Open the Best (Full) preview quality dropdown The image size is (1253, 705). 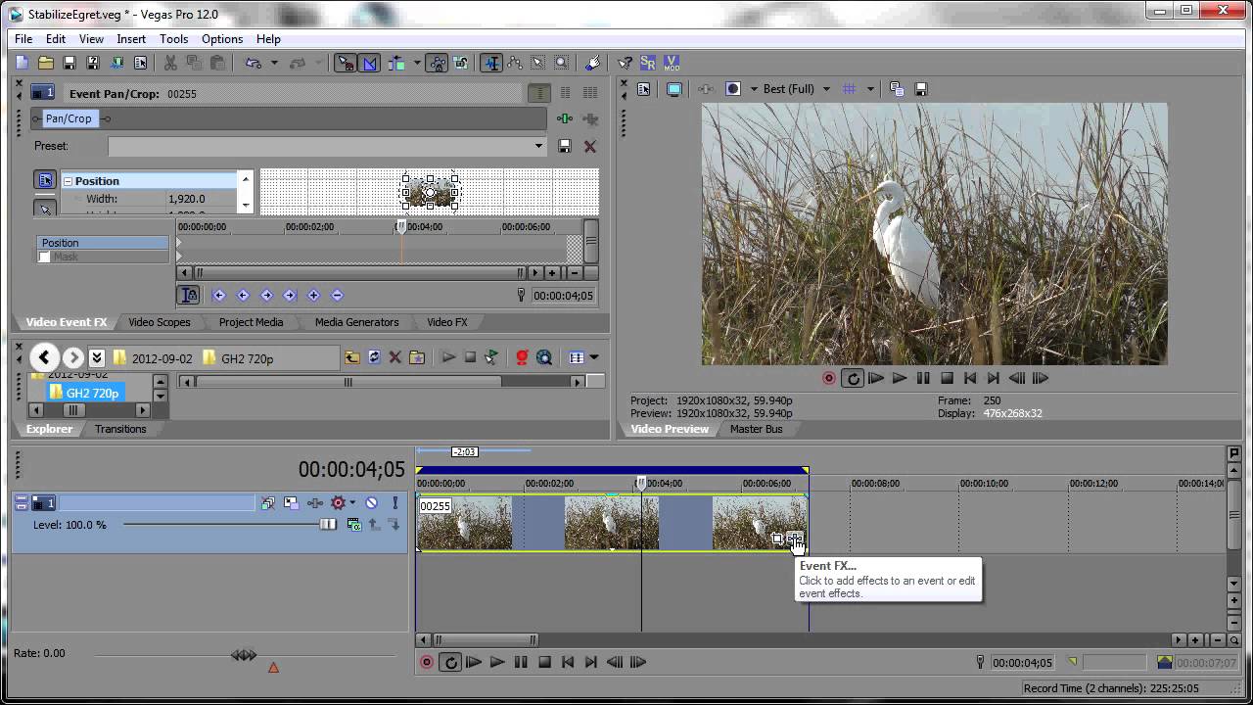click(x=825, y=89)
